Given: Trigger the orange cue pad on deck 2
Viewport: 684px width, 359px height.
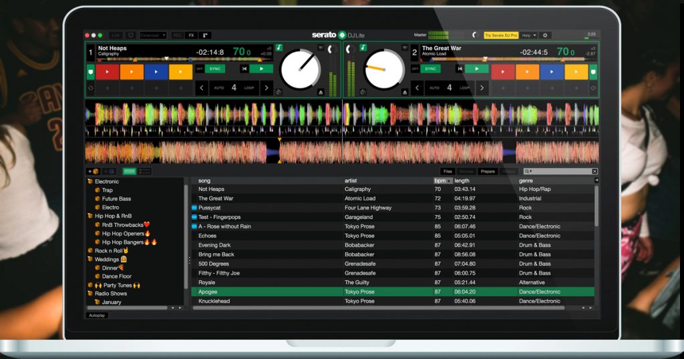Looking at the screenshot, I should coord(528,72).
